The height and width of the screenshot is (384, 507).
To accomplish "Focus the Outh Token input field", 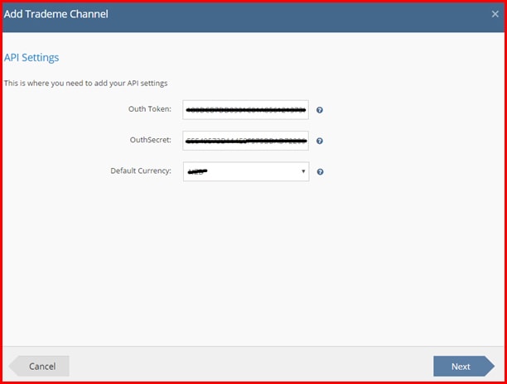I will [x=245, y=110].
